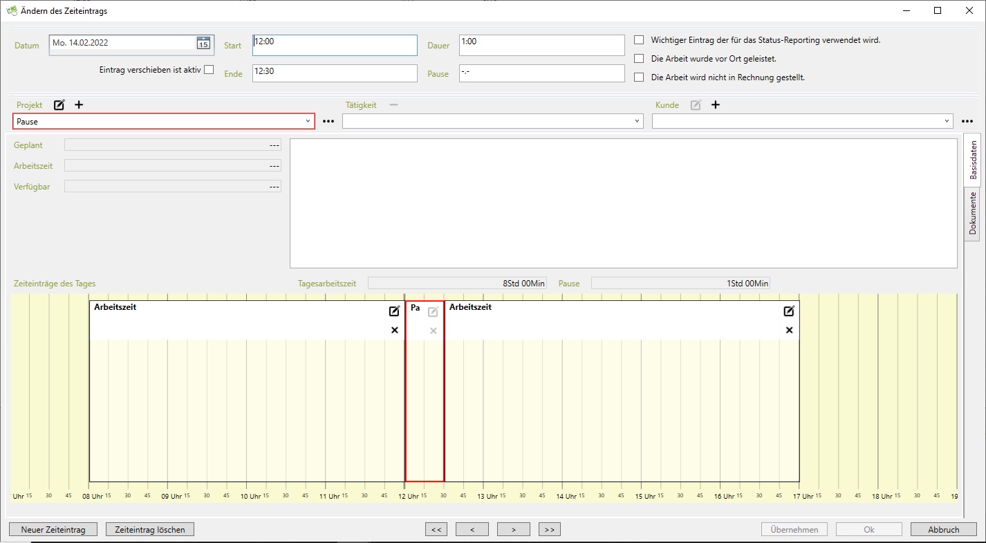The width and height of the screenshot is (986, 543).
Task: Check 'Die Arbeit wurde vor Ort geleistet'
Action: pyautogui.click(x=639, y=59)
